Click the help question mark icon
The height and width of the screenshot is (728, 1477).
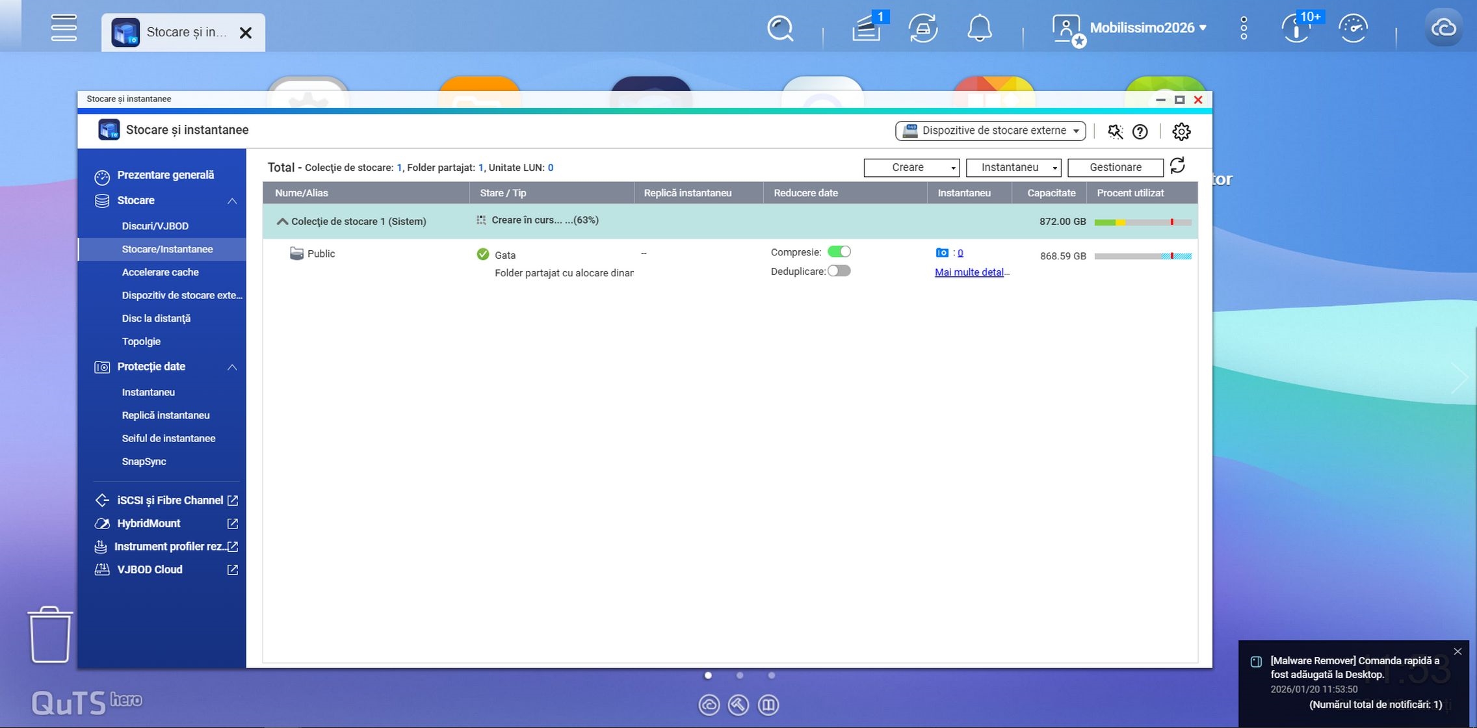1140,131
